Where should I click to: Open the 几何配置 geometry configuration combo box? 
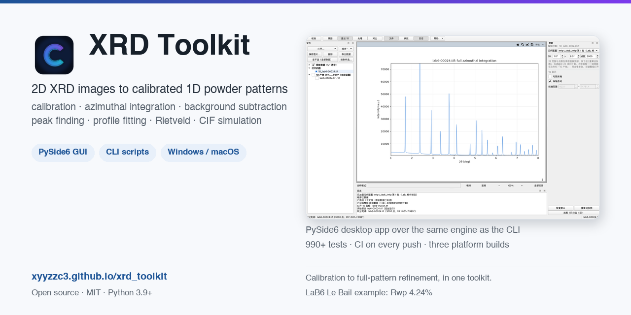(579, 51)
